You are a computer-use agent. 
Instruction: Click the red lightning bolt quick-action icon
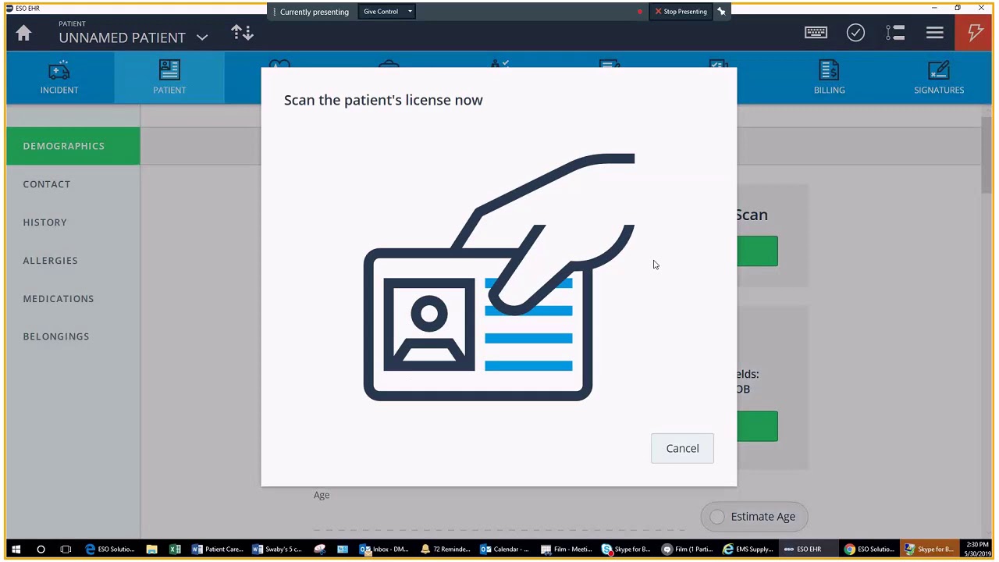975,33
